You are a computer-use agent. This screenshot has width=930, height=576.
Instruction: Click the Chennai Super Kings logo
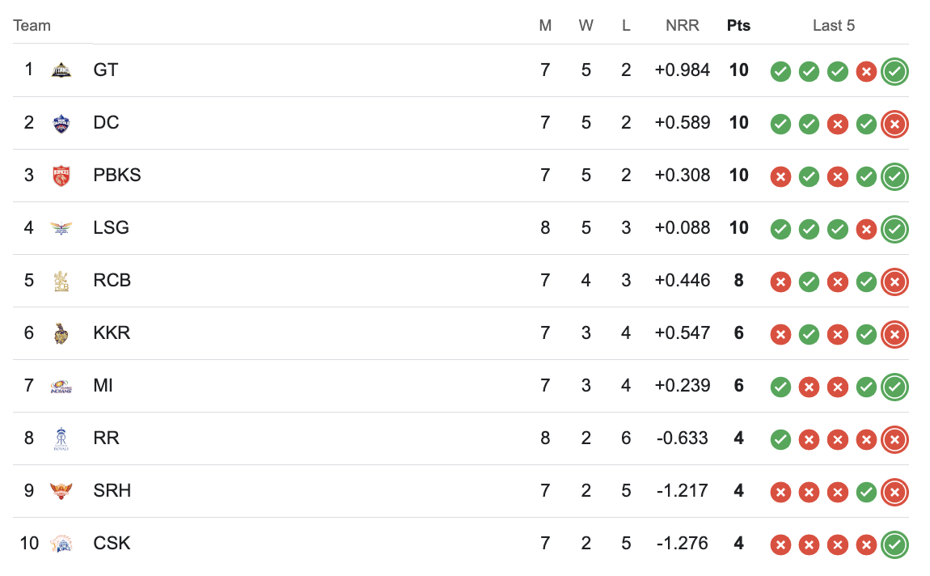pyautogui.click(x=61, y=544)
